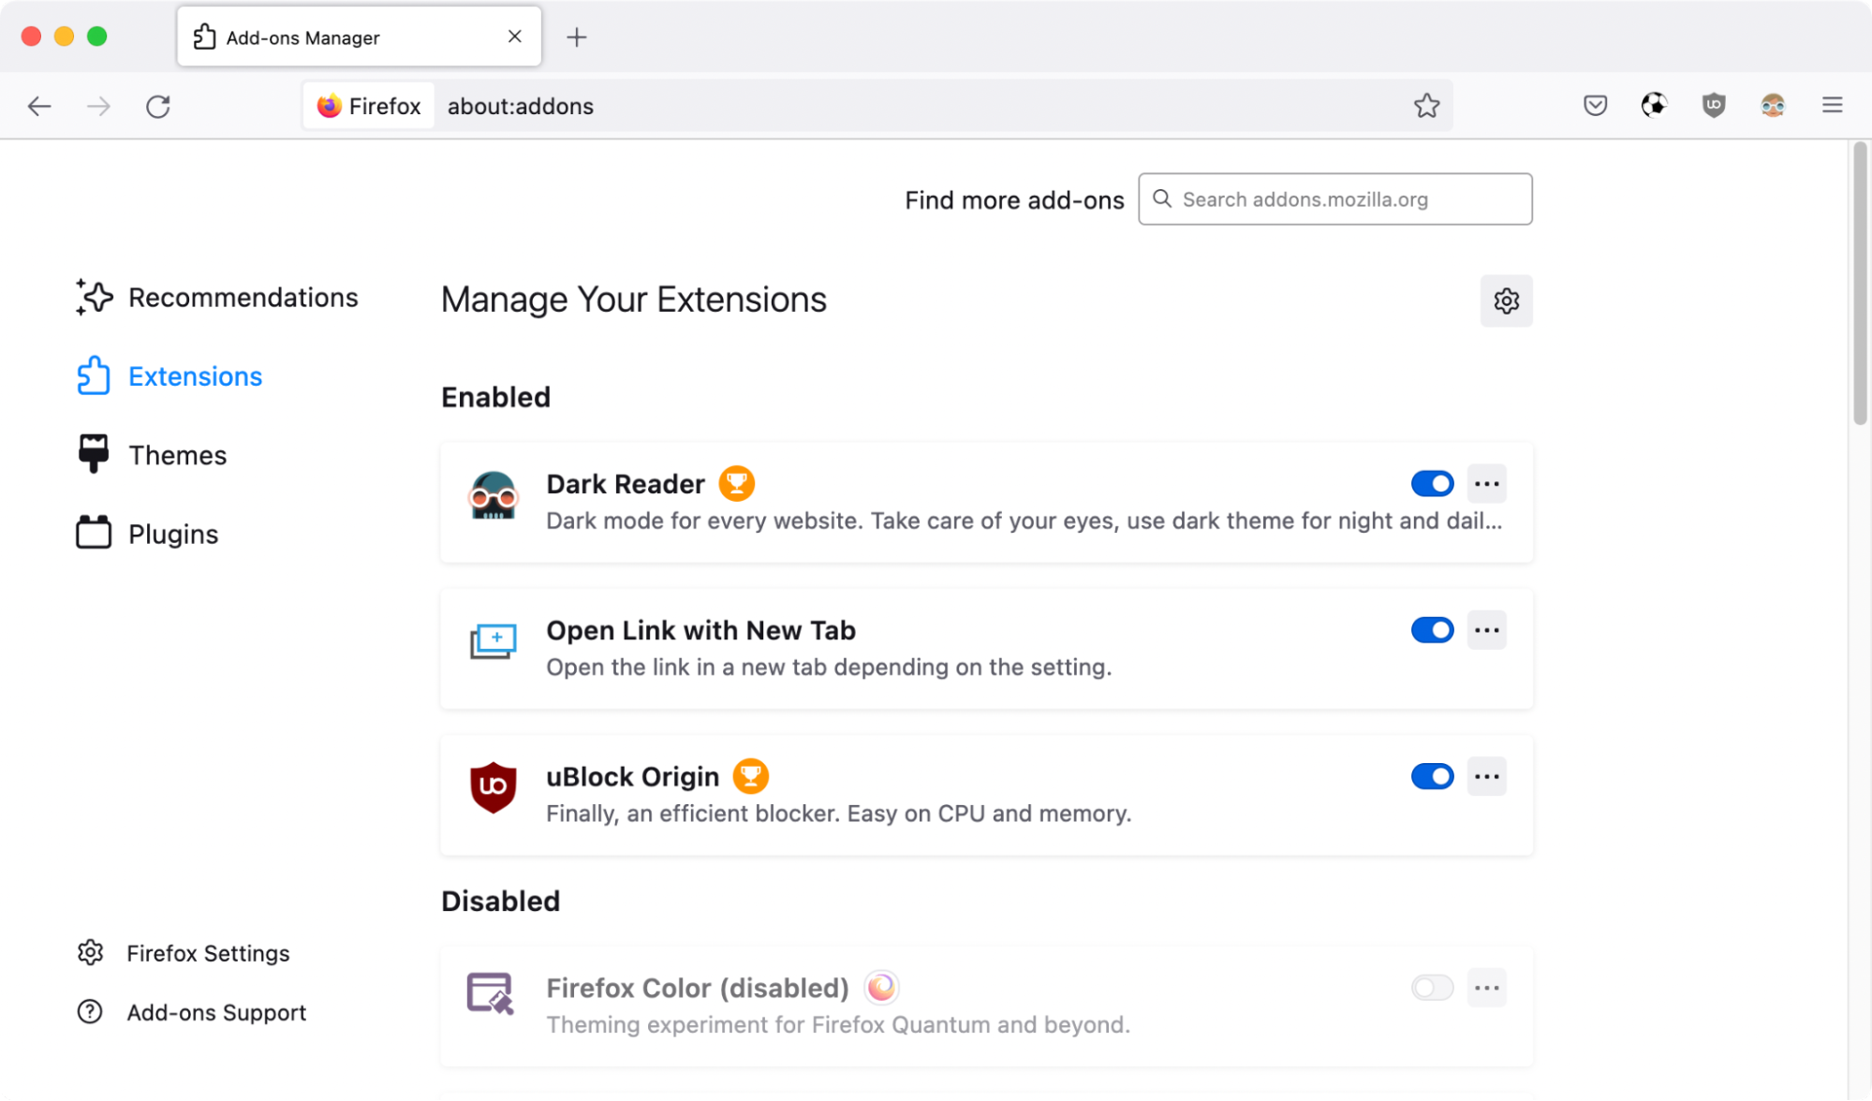Click the uBlock Origin recommended trophy badge
The height and width of the screenshot is (1101, 1872).
pyautogui.click(x=750, y=776)
